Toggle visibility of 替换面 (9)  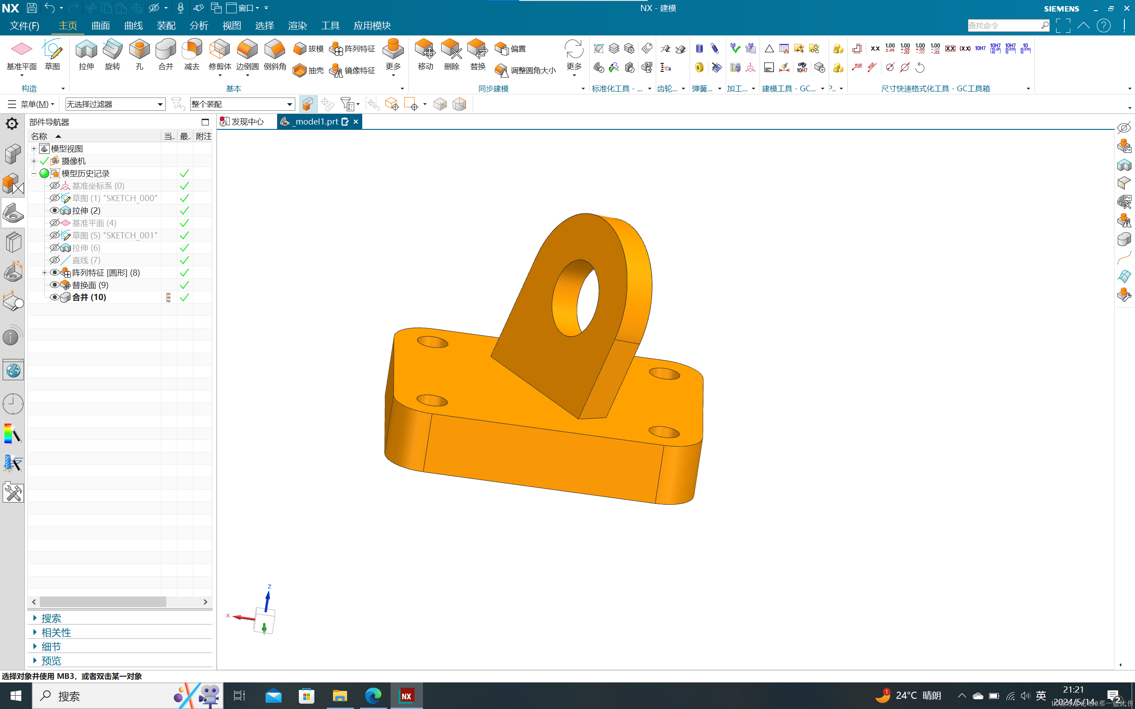tap(55, 284)
